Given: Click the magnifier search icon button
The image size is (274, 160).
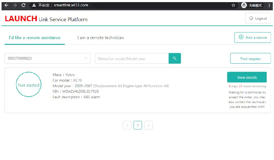Looking at the screenshot, I should point(175,58).
